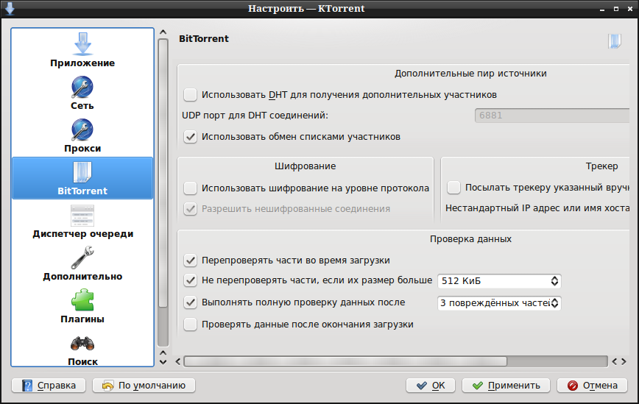Viewport: 639px width, 404px height.
Task: Confirm with the OK button
Action: [x=431, y=386]
